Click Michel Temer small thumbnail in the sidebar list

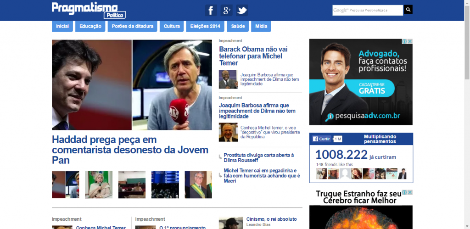(x=228, y=132)
